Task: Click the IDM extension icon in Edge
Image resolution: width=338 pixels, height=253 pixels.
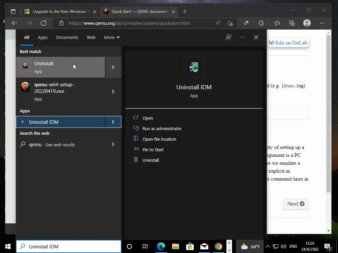Action: pos(246,23)
